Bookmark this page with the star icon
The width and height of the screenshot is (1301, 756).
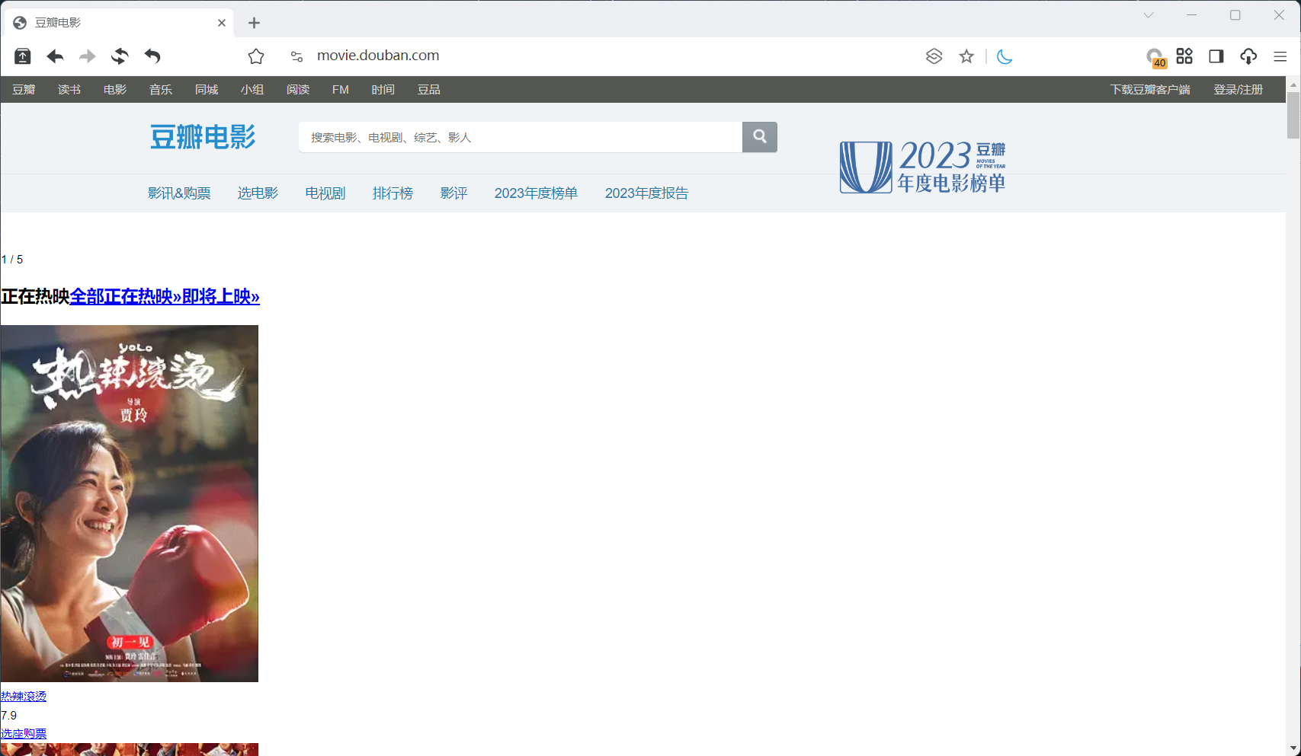966,56
